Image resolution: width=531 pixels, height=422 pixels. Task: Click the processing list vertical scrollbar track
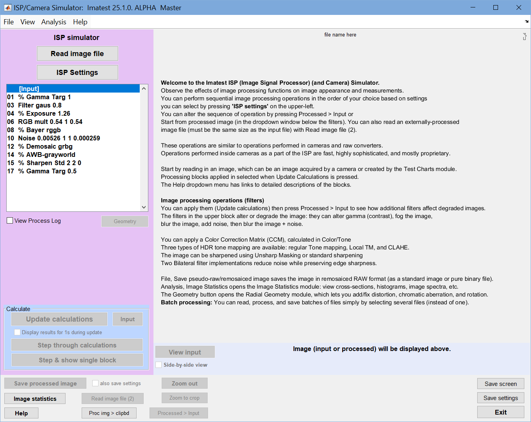pyautogui.click(x=144, y=148)
